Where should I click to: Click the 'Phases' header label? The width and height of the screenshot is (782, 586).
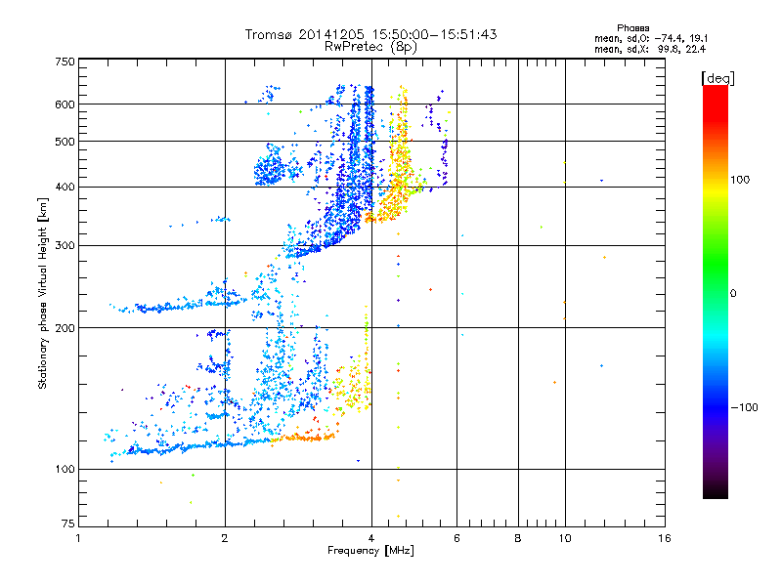click(632, 28)
